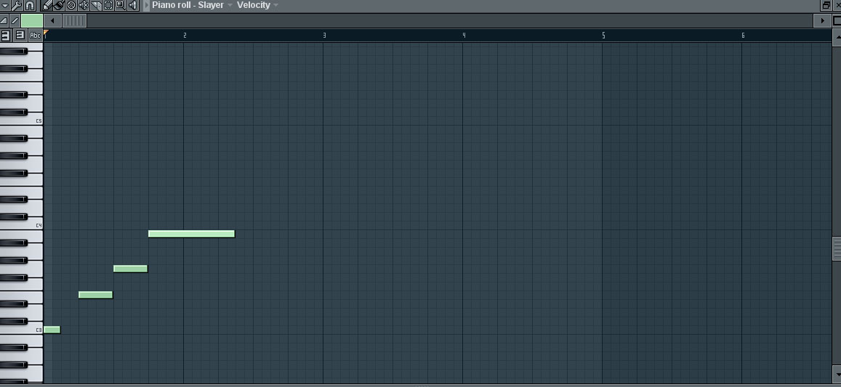Open the piano roll options menu arrow

pos(5,5)
